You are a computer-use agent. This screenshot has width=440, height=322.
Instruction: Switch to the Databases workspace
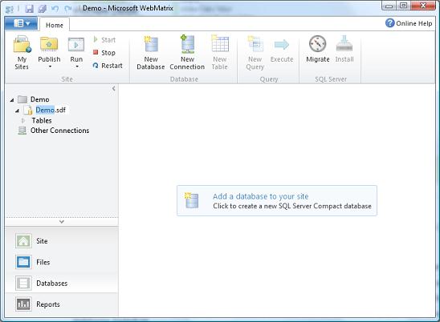[62, 283]
